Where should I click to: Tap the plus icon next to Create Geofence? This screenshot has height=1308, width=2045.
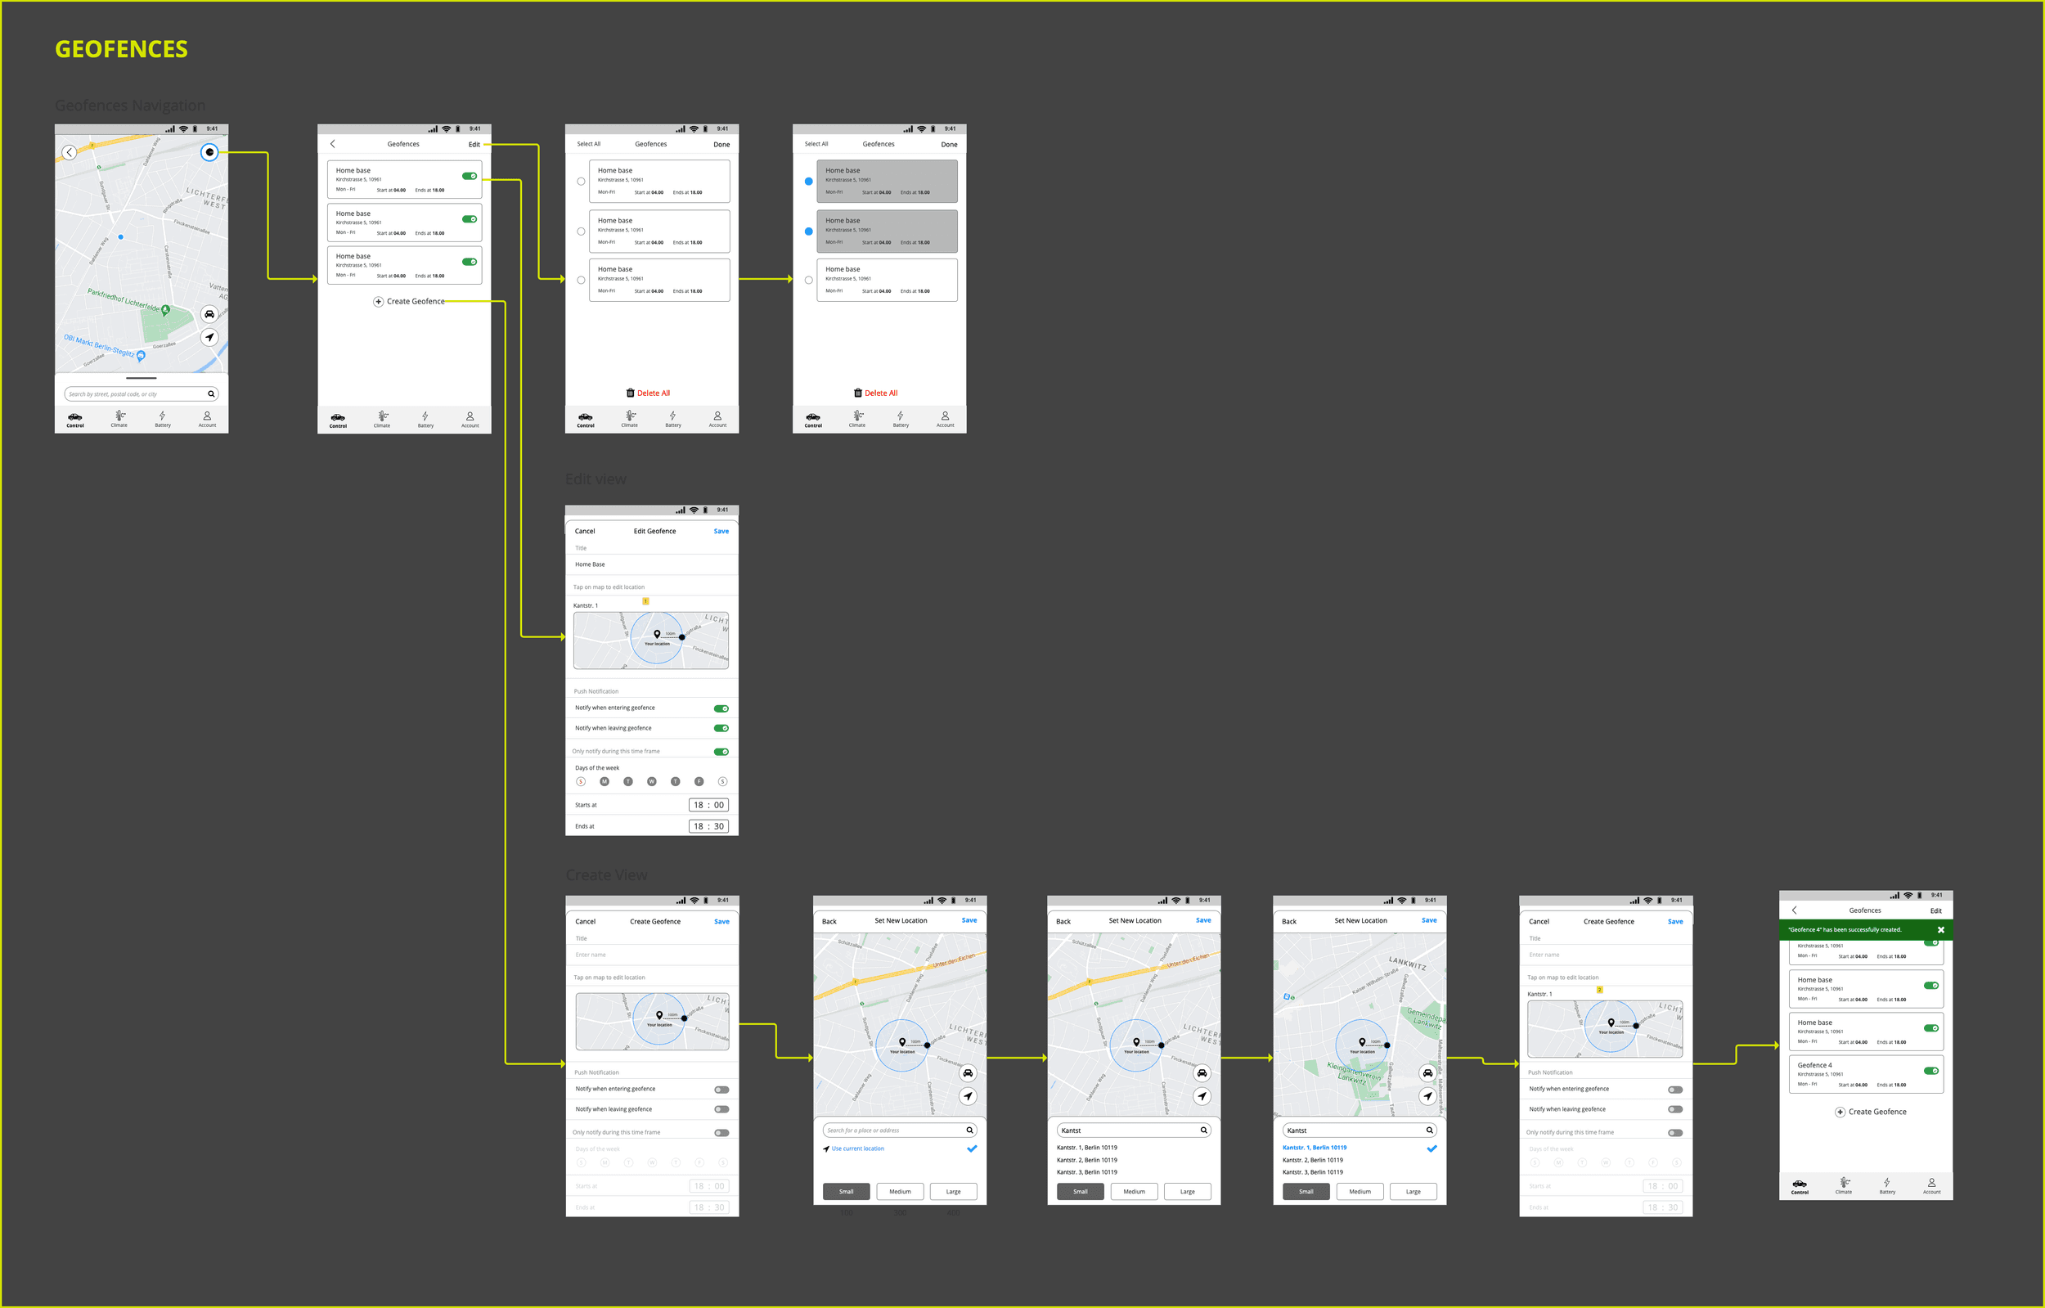point(378,302)
